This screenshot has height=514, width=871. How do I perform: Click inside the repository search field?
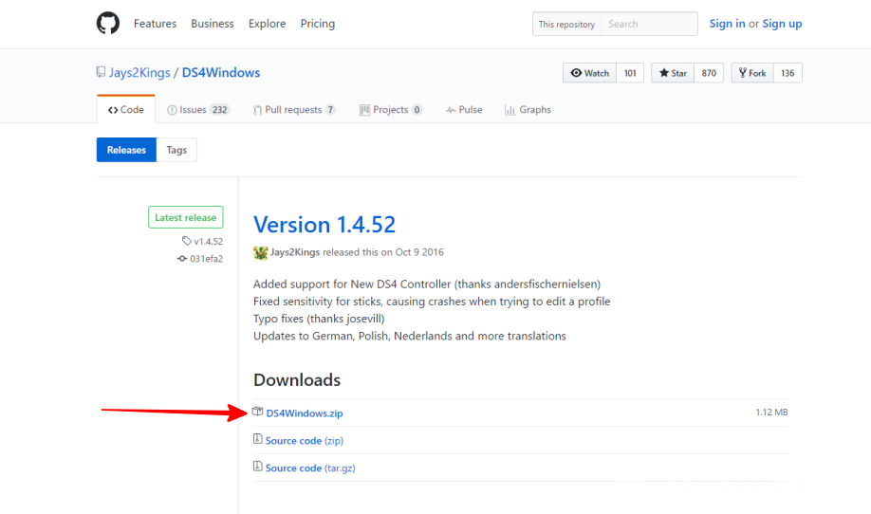click(649, 24)
